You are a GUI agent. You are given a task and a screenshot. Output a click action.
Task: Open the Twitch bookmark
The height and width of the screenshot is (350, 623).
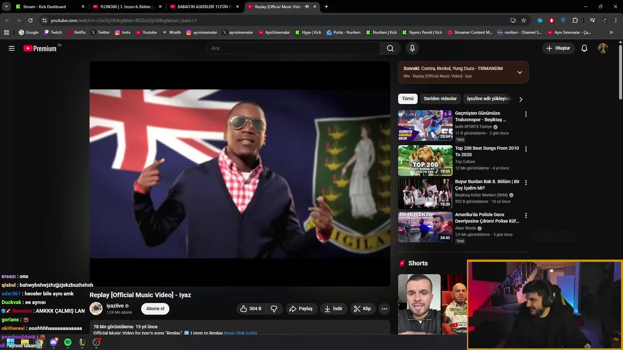click(x=53, y=33)
